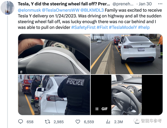Open the @TeslaOwnersWW mention link
Viewport: 167px width, 128px height.
[60, 10]
